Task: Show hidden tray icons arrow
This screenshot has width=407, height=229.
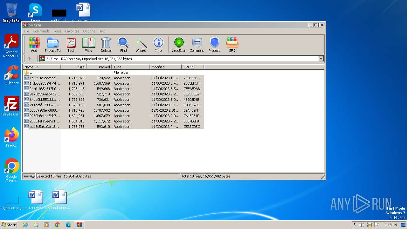Action: (355, 225)
